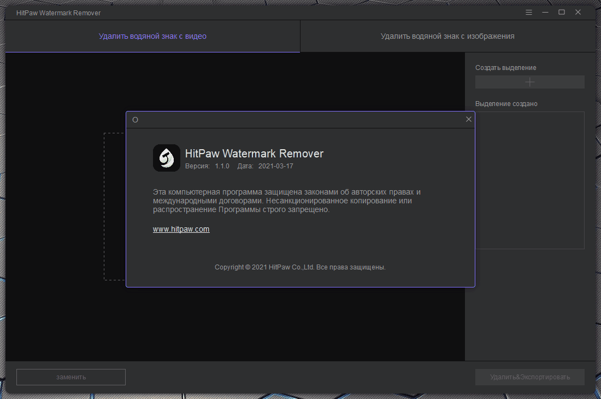Maximize the HitPaw window

[562, 12]
